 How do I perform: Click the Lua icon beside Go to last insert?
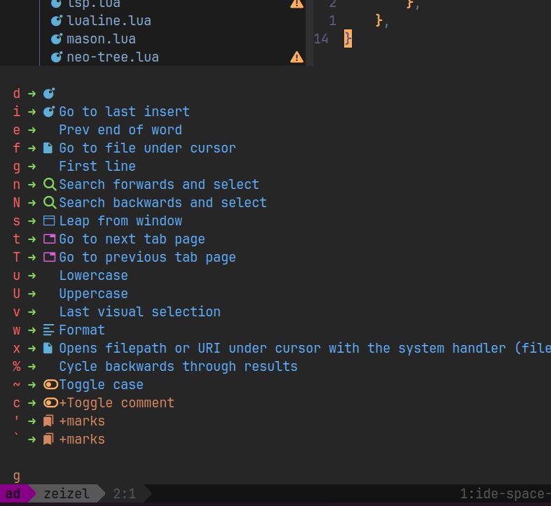coord(49,111)
